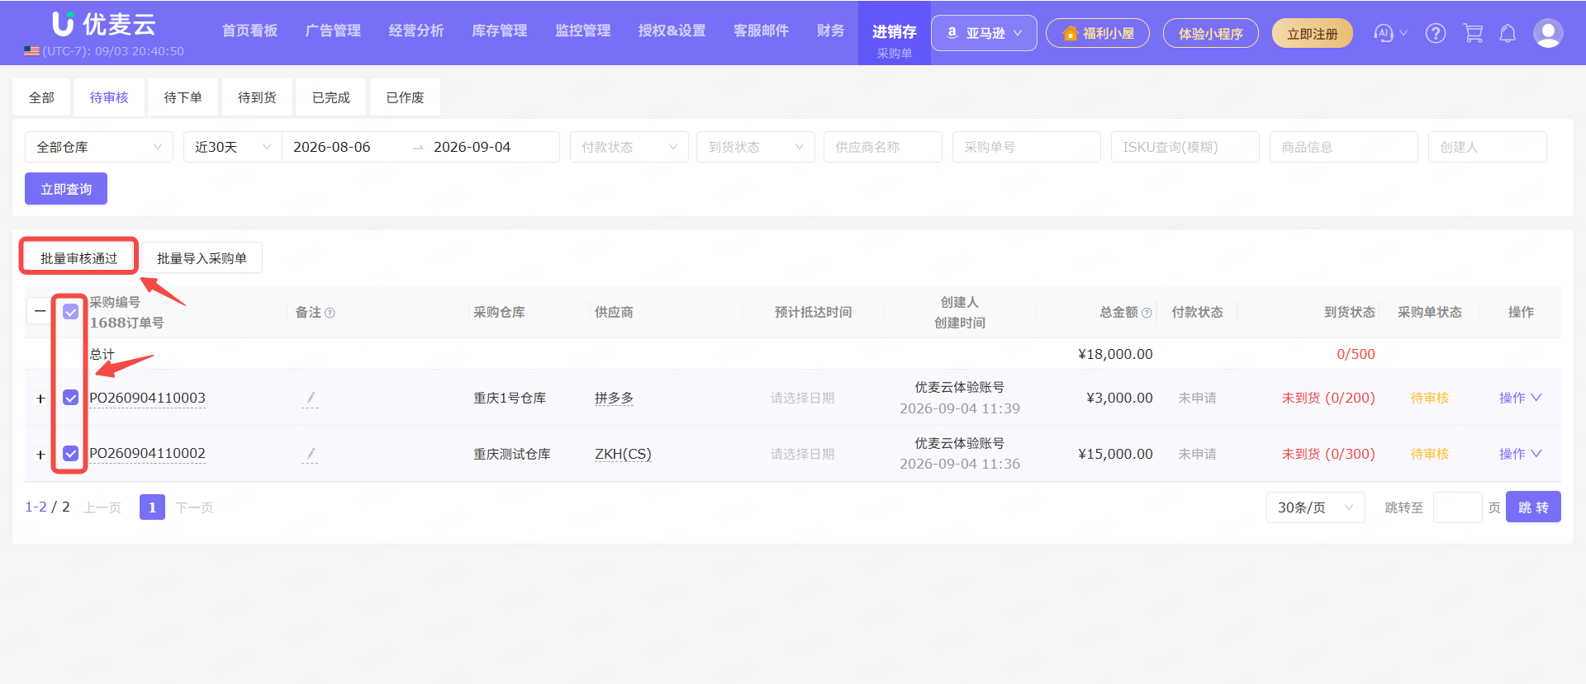Switch to the 待到货 tab
1586x684 pixels.
257,97
